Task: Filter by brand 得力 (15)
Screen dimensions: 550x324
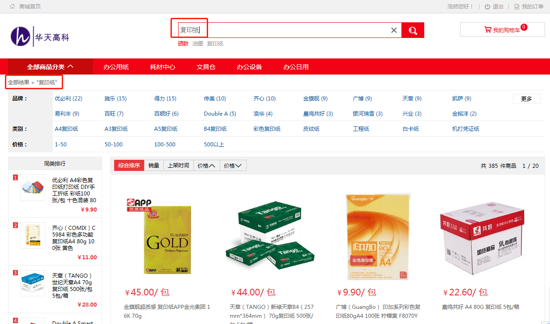Action: pos(165,99)
